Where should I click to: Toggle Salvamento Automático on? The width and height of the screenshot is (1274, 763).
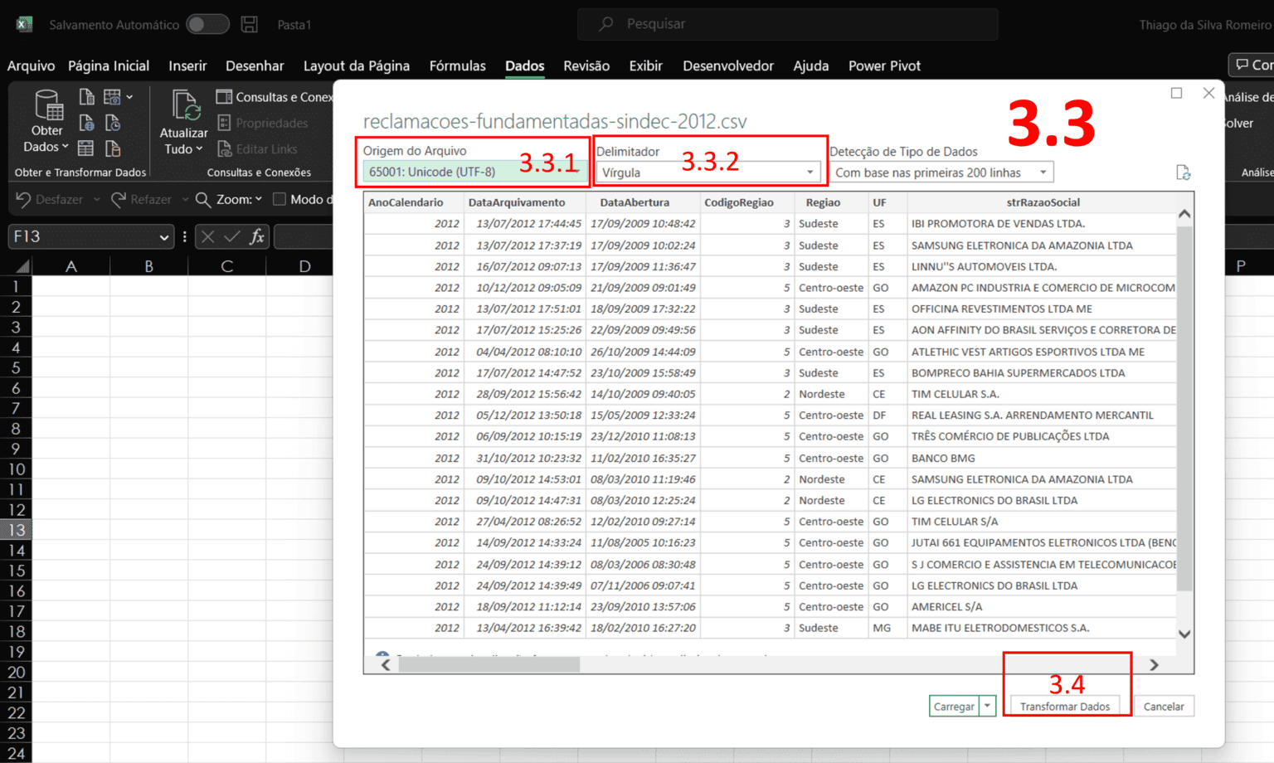point(207,24)
